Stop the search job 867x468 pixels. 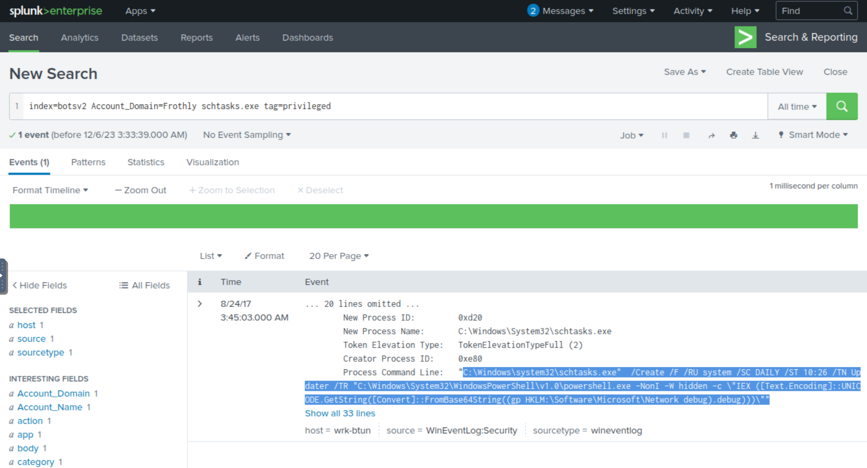click(x=686, y=135)
